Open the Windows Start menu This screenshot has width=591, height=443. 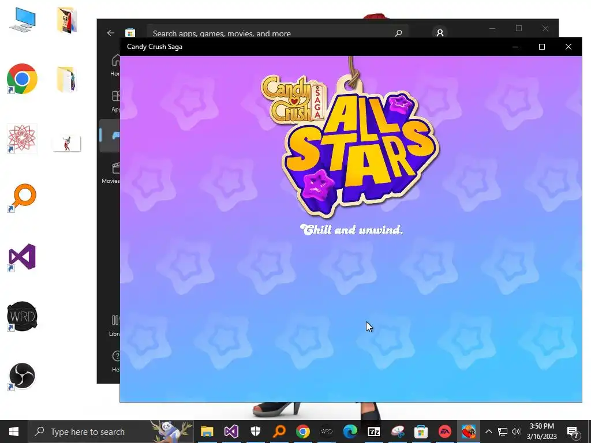(x=14, y=431)
